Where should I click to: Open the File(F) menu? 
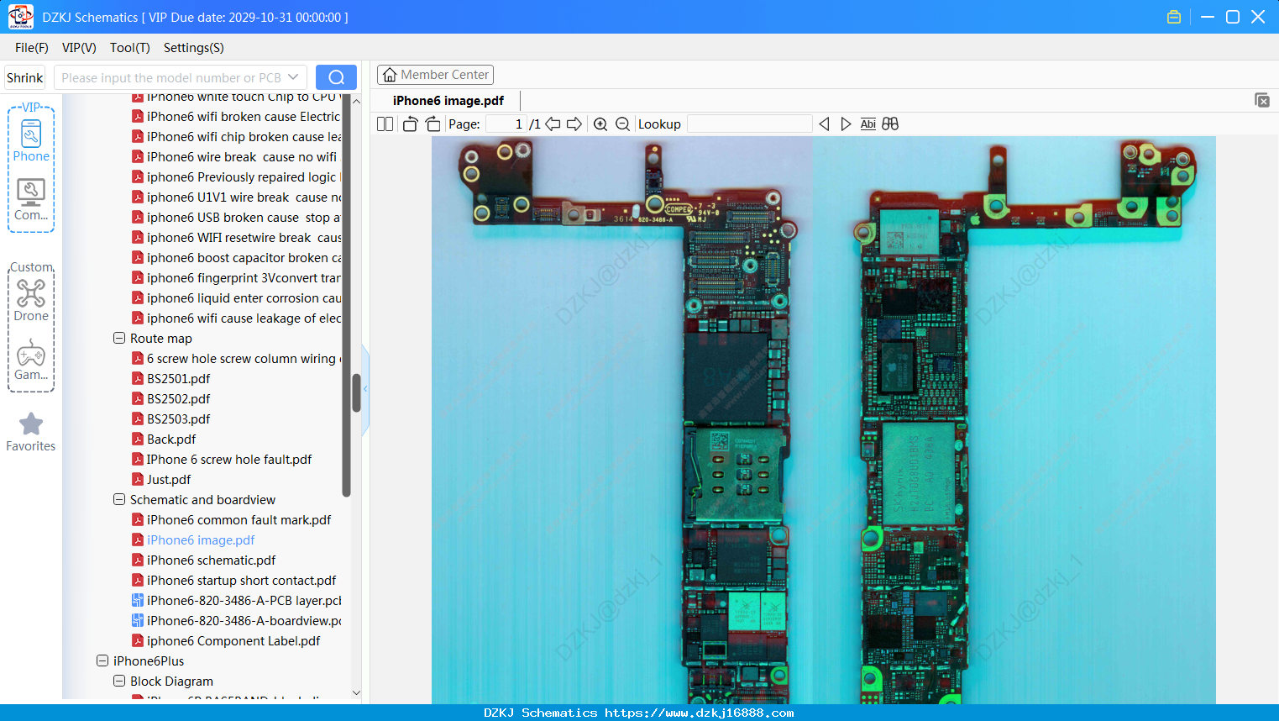(32, 48)
